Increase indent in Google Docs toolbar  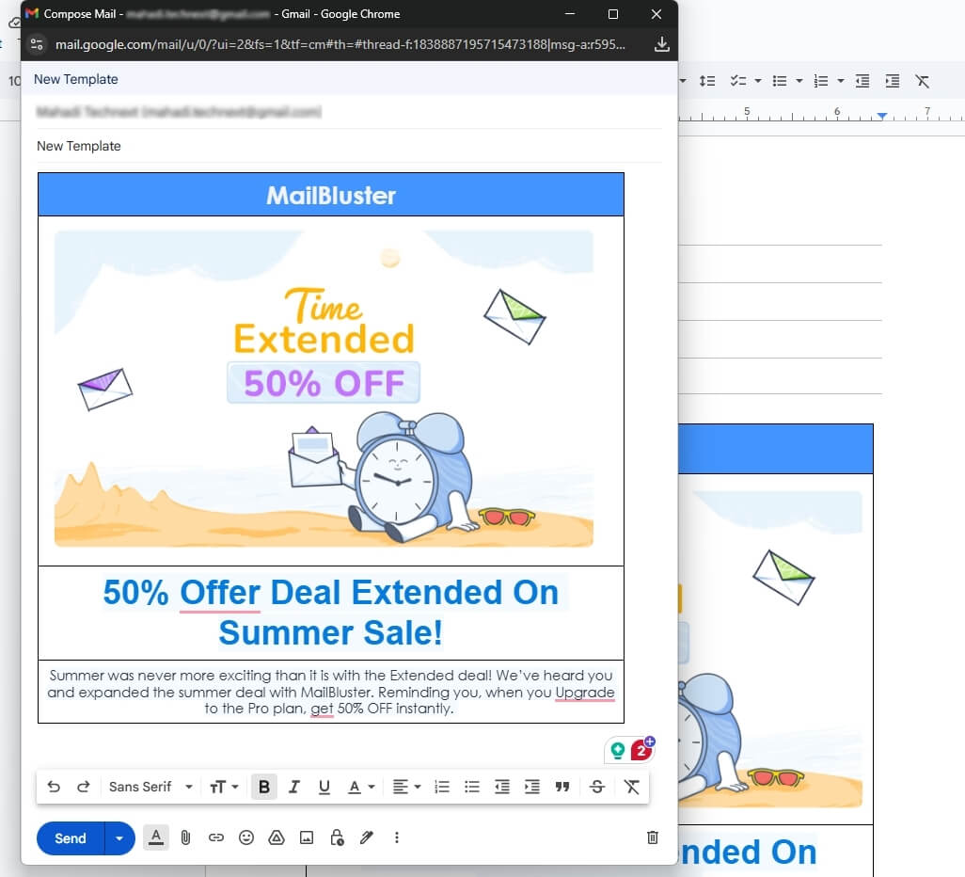892,81
